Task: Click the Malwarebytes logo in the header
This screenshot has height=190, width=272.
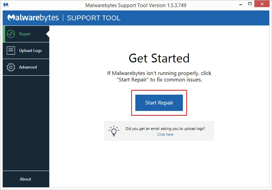Action: [x=33, y=18]
